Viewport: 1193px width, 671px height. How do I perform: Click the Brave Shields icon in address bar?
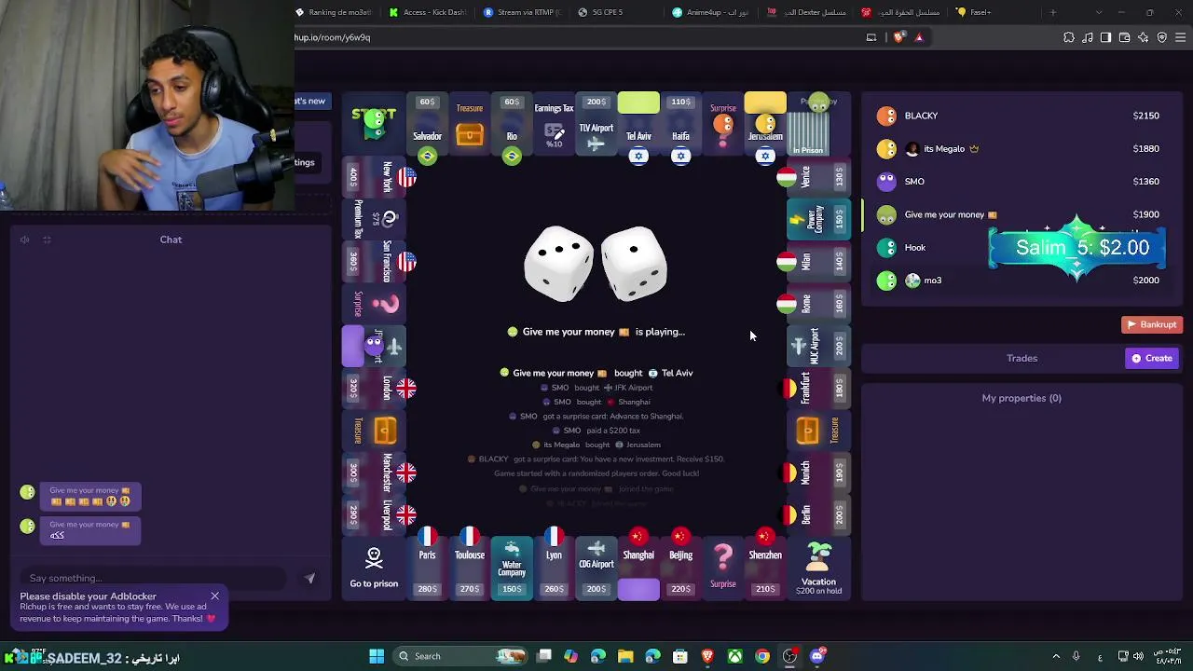[898, 37]
